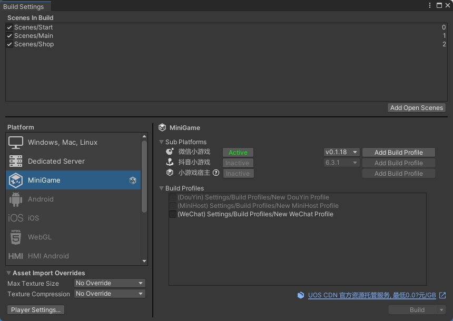Choose the iOS platform icon
Viewport: 453px width, 321px height.
16,218
